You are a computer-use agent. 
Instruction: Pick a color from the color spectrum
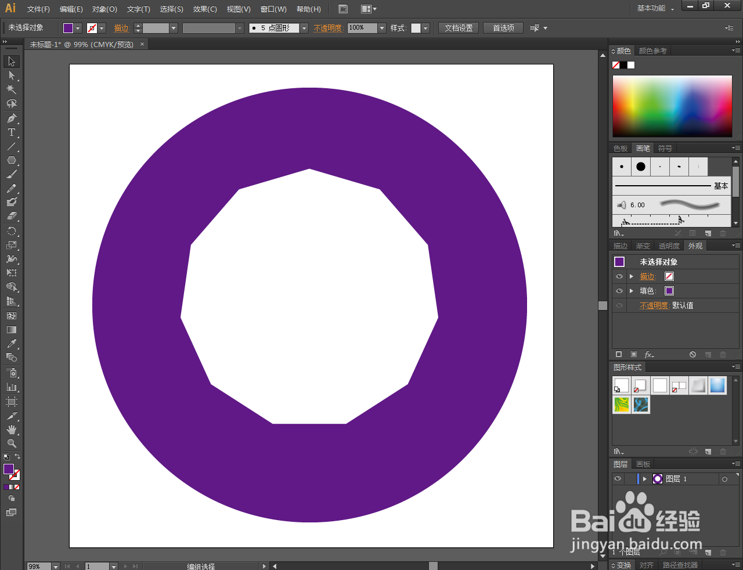[672, 106]
